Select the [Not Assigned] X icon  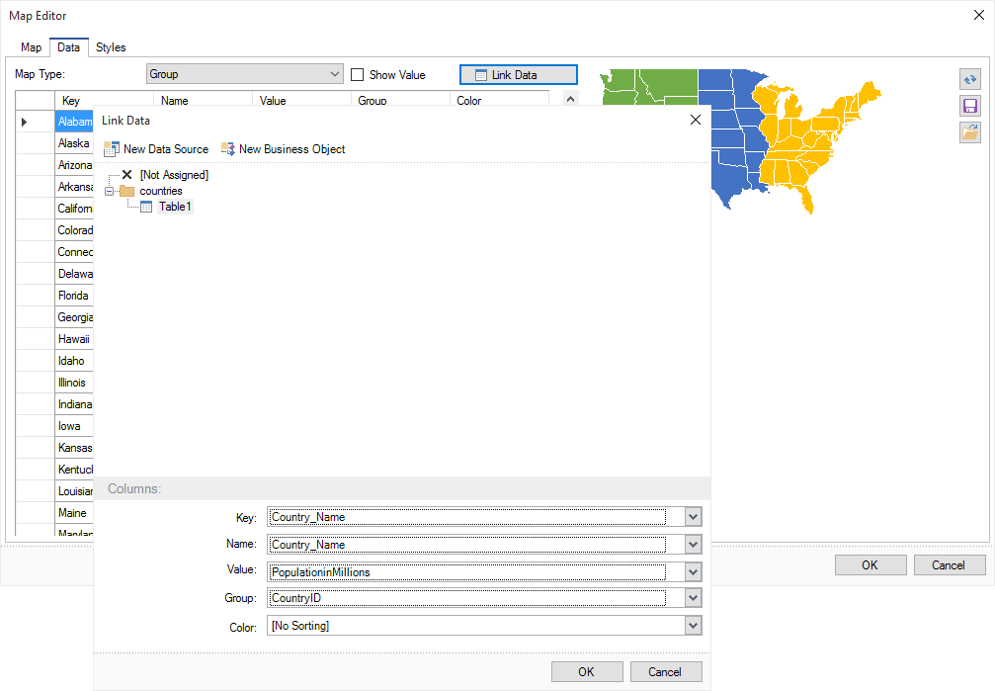click(x=126, y=175)
